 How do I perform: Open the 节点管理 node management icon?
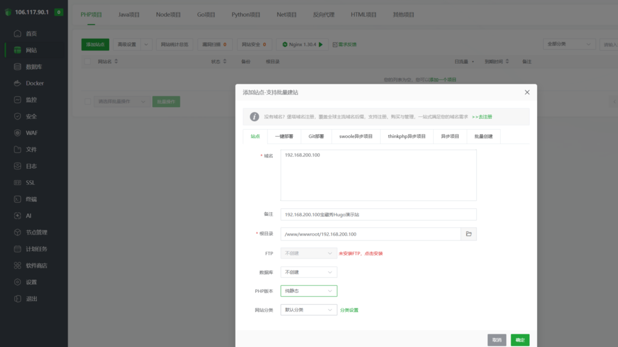(x=18, y=233)
